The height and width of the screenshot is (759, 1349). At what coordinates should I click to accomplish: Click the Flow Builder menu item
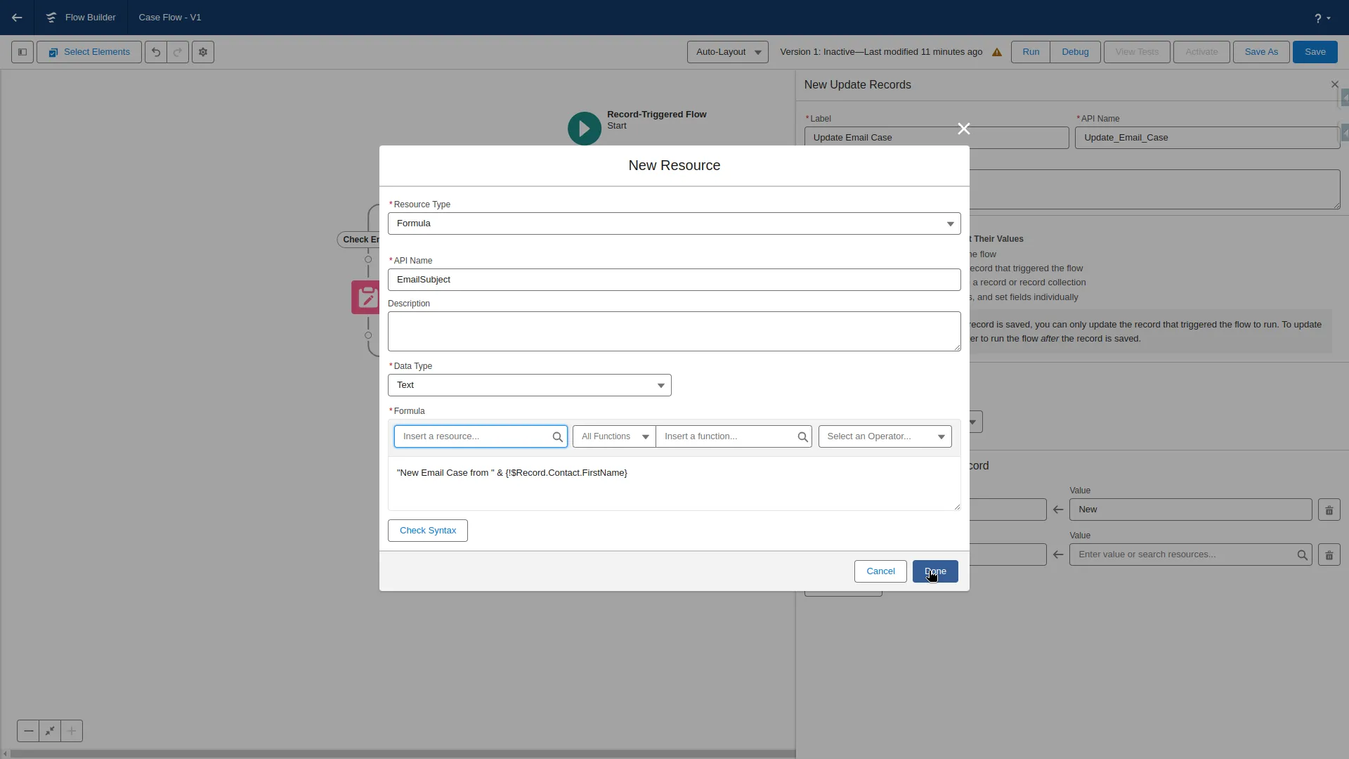point(91,17)
